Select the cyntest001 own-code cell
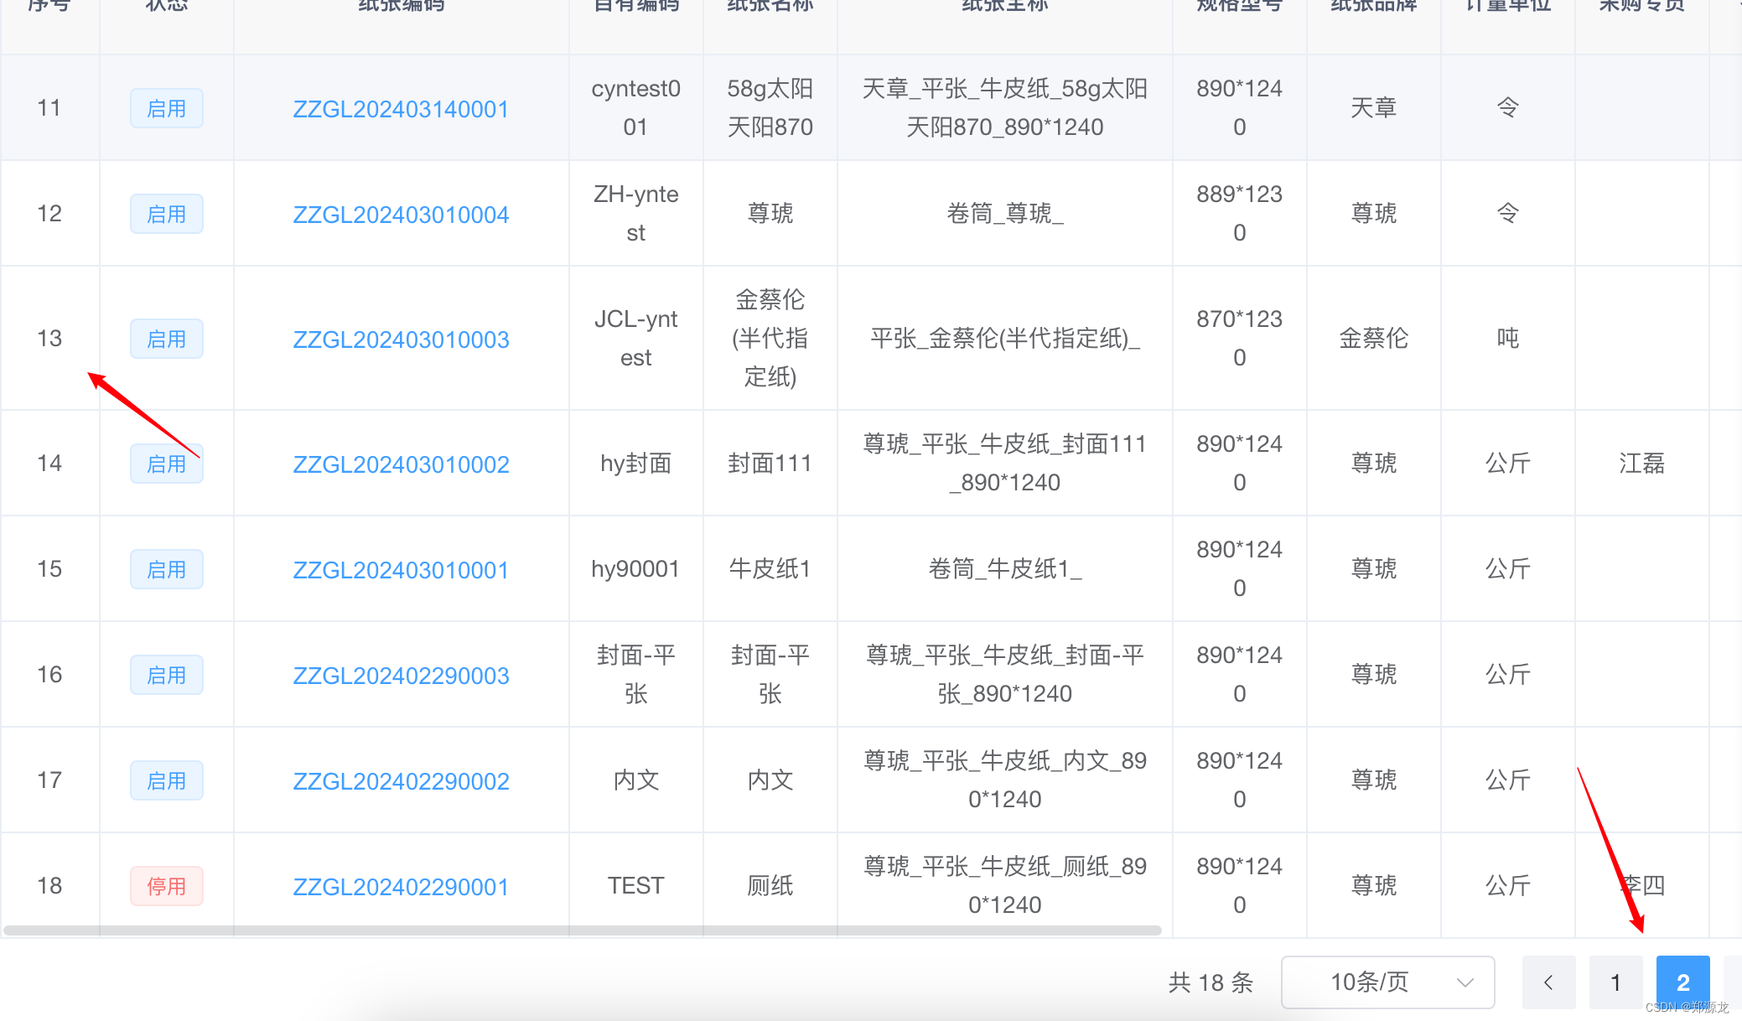Viewport: 1742px width, 1021px height. click(x=636, y=108)
